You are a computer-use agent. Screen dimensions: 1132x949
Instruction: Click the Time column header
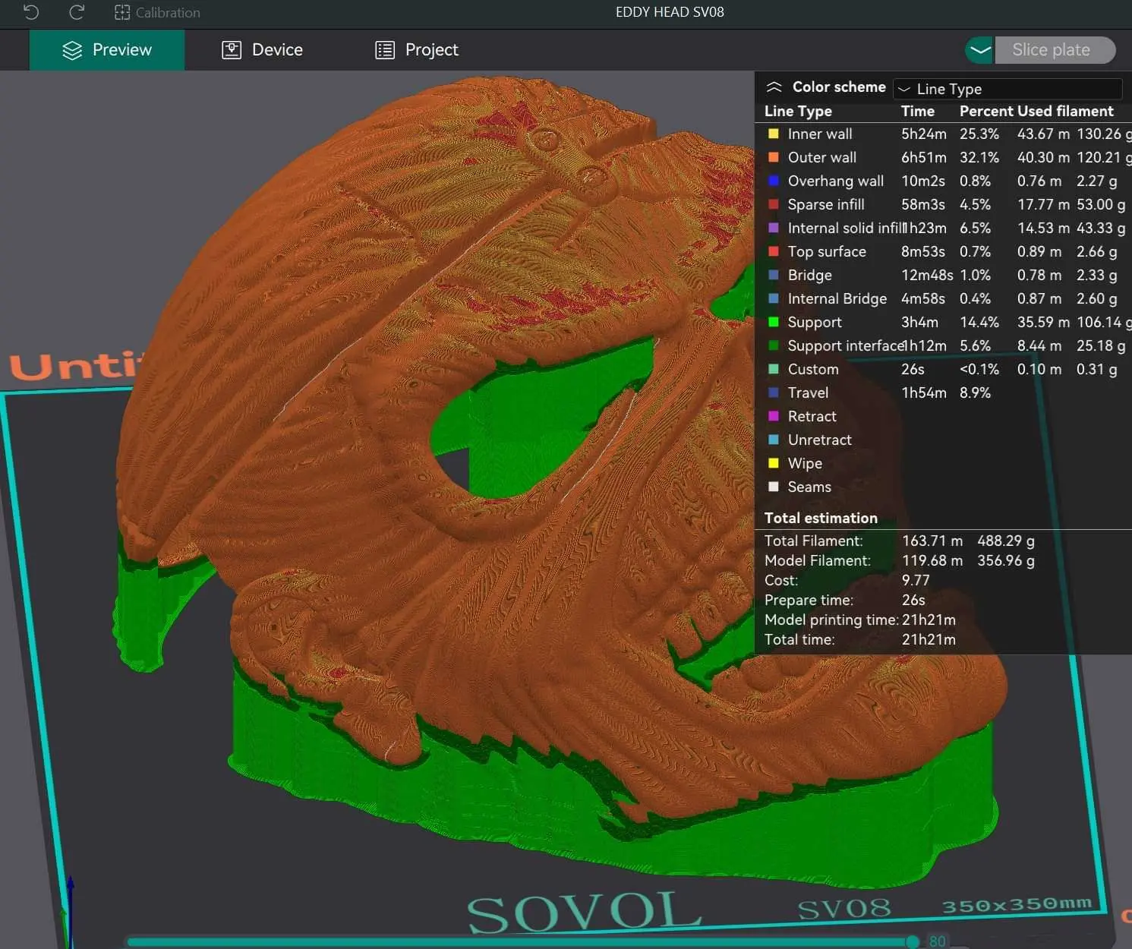917,111
